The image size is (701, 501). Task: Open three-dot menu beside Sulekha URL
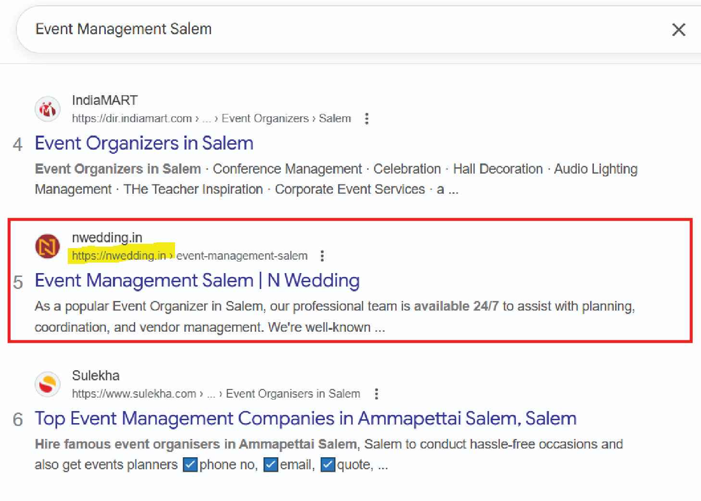[376, 394]
